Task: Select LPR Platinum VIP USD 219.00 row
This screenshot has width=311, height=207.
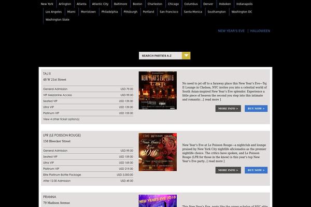Action: click(x=88, y=169)
